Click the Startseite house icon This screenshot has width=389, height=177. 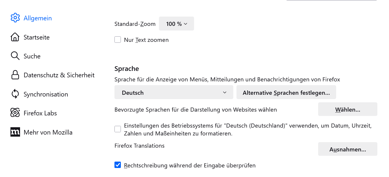click(x=15, y=37)
